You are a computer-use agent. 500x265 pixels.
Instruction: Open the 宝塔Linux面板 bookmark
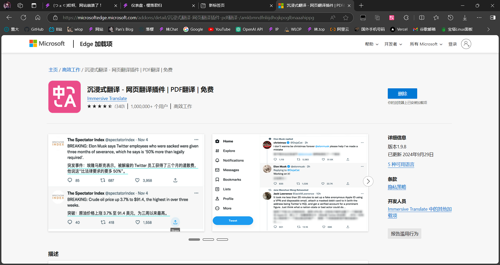[457, 29]
